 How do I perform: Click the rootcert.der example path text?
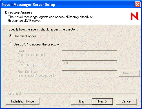[36, 75]
